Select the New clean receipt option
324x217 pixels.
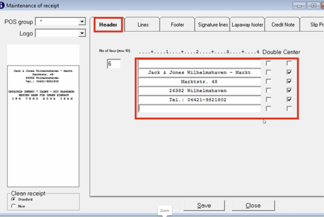[13, 206]
